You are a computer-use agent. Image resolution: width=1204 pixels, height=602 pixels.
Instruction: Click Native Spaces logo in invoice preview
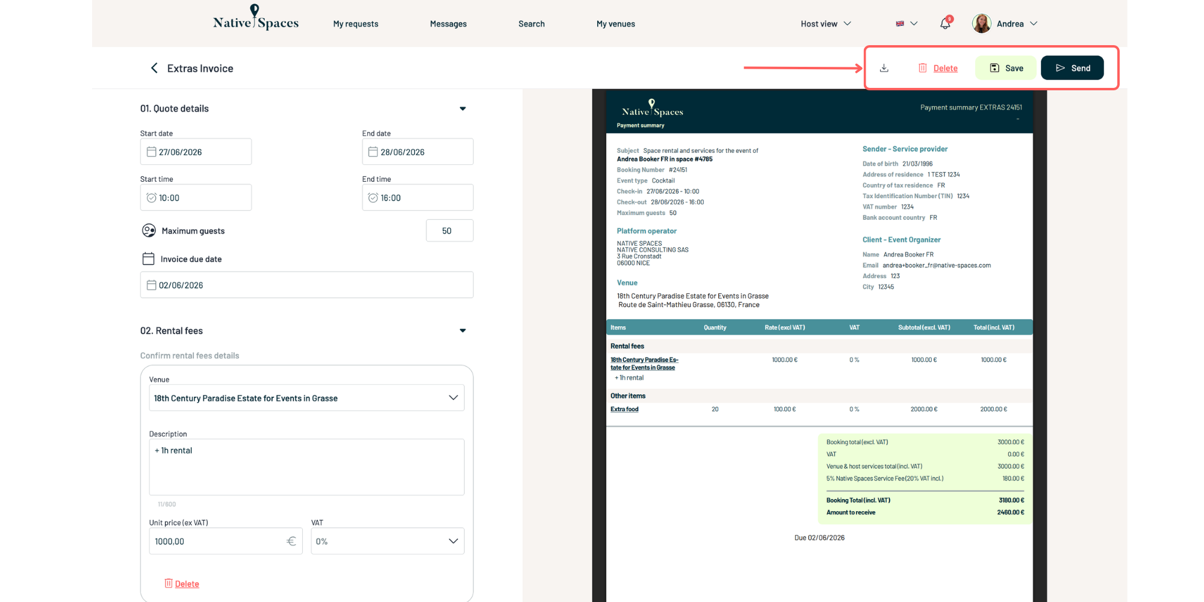click(652, 108)
